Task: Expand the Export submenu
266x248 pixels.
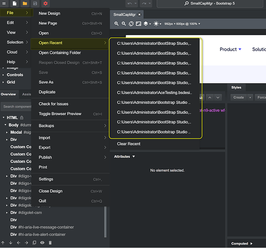Action: pos(70,147)
